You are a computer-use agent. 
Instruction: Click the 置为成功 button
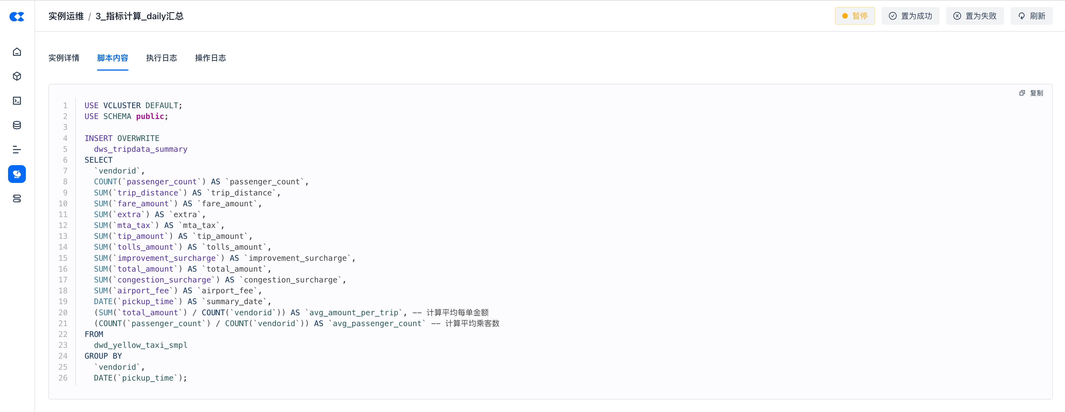[910, 16]
